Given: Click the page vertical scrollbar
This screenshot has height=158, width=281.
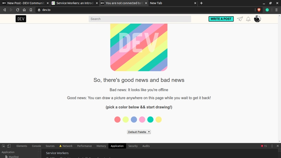Looking at the screenshot, I should pos(279,78).
